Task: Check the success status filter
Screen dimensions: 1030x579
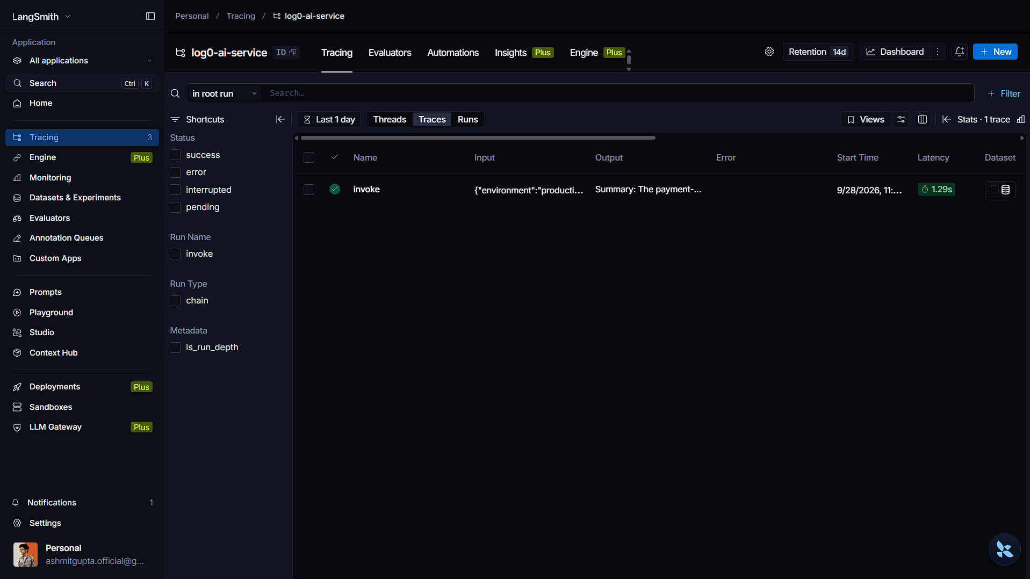Action: pos(175,155)
